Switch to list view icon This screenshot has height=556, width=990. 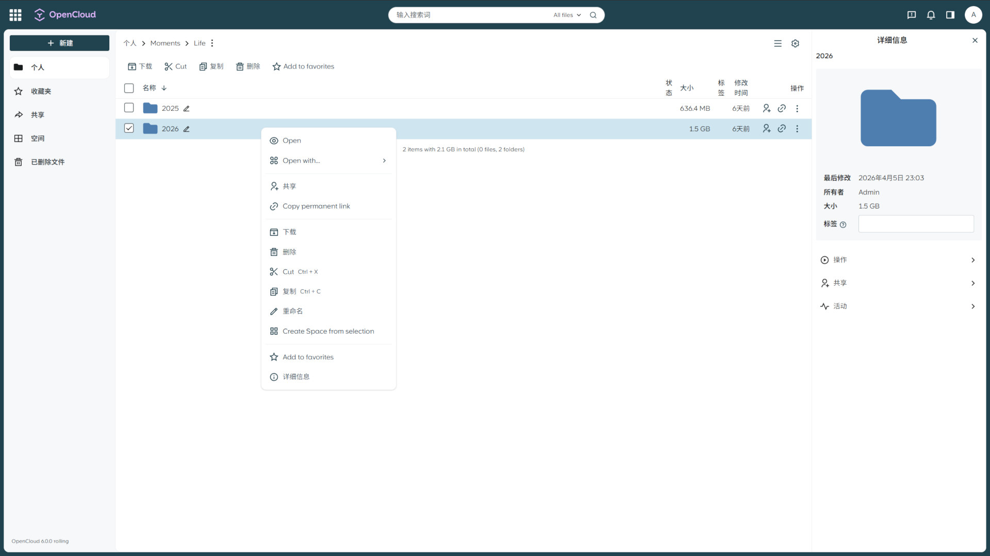pyautogui.click(x=778, y=44)
